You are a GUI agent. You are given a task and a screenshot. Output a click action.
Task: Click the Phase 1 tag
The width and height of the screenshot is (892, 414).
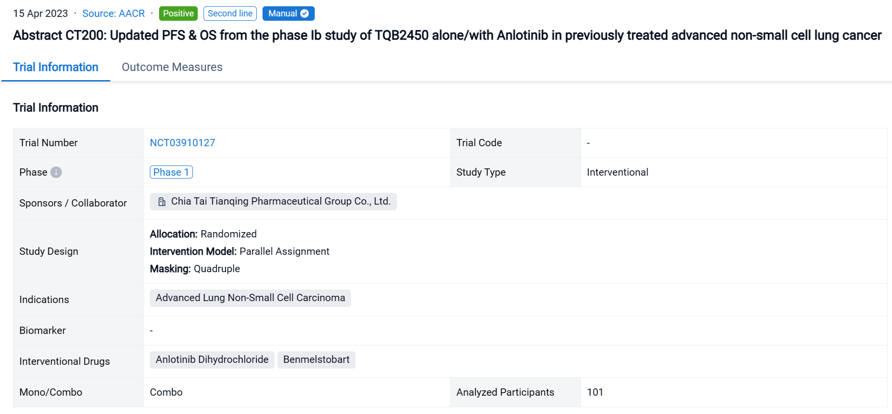[x=171, y=172]
